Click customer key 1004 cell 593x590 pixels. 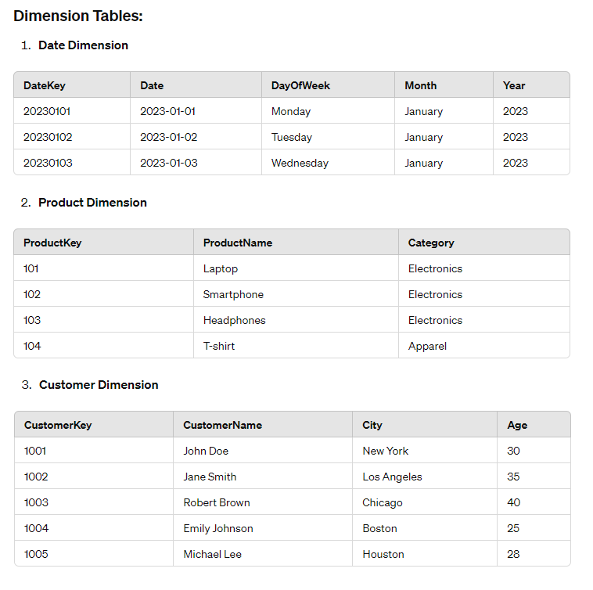pyautogui.click(x=36, y=528)
